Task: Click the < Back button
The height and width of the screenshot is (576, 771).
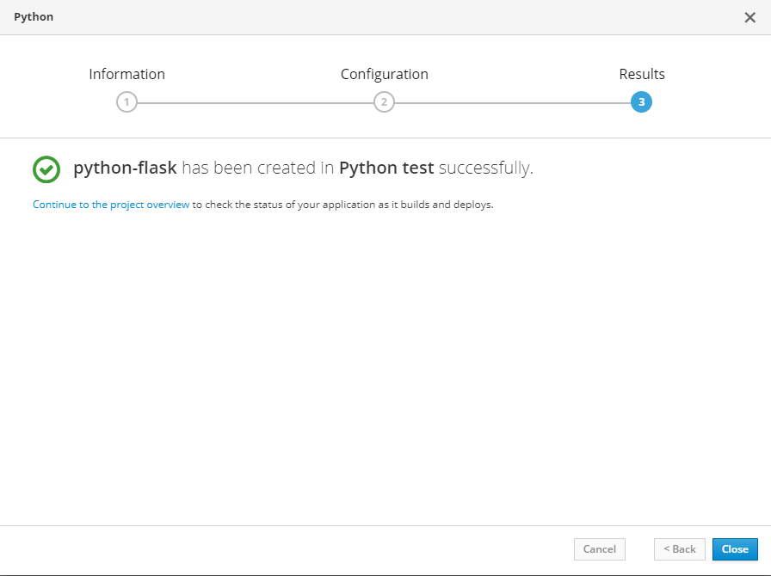Action: (679, 549)
